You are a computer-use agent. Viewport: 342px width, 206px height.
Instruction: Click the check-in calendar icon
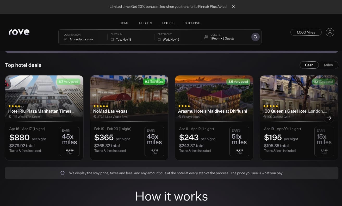[112, 40]
